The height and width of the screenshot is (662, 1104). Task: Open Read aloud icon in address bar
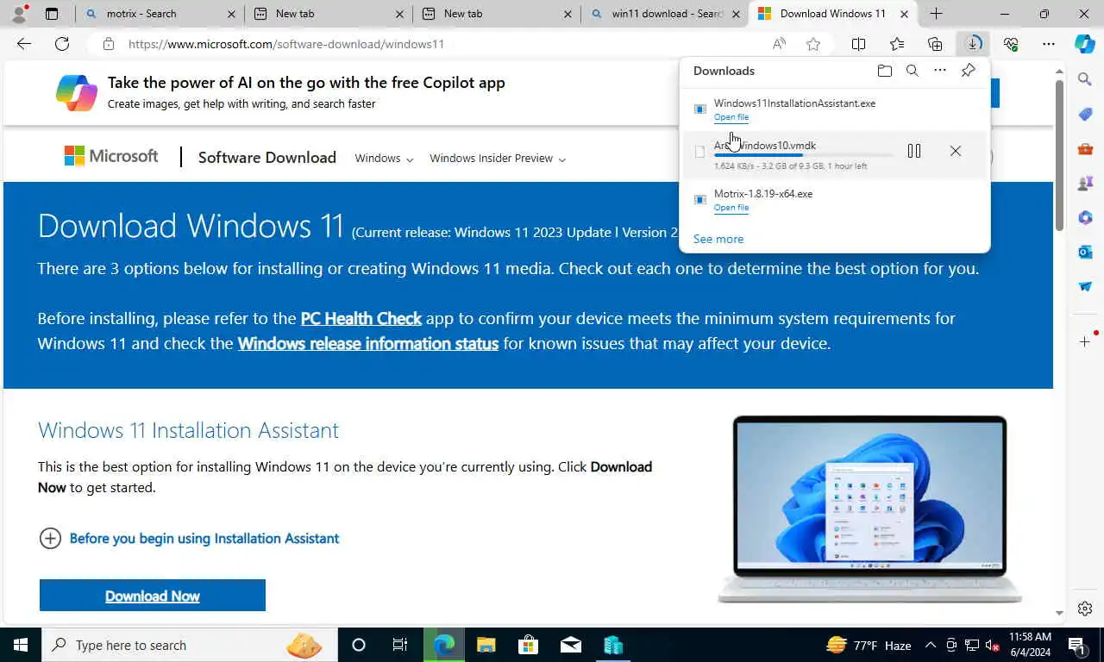tap(779, 44)
